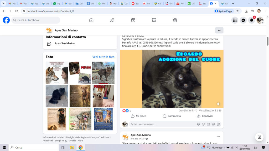Open the Friends icon in top navigation

point(112,20)
